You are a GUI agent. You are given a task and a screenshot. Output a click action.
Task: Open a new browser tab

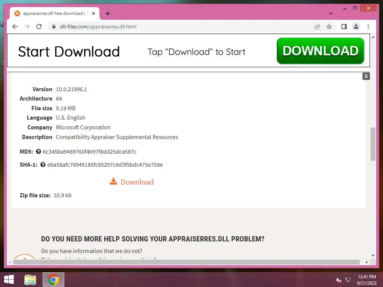pyautogui.click(x=108, y=13)
